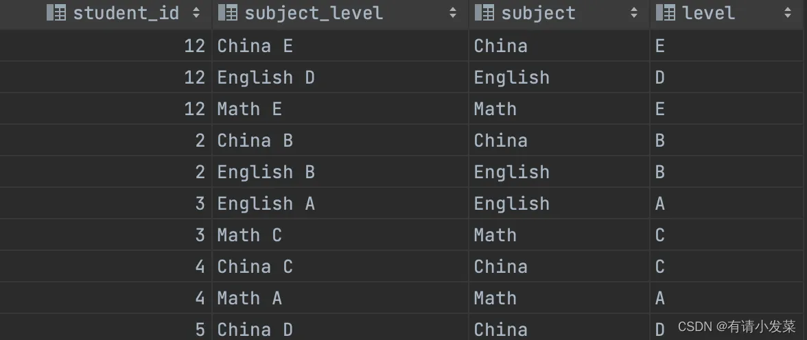The height and width of the screenshot is (340, 807).
Task: Click the student_id column table icon
Action: click(56, 12)
